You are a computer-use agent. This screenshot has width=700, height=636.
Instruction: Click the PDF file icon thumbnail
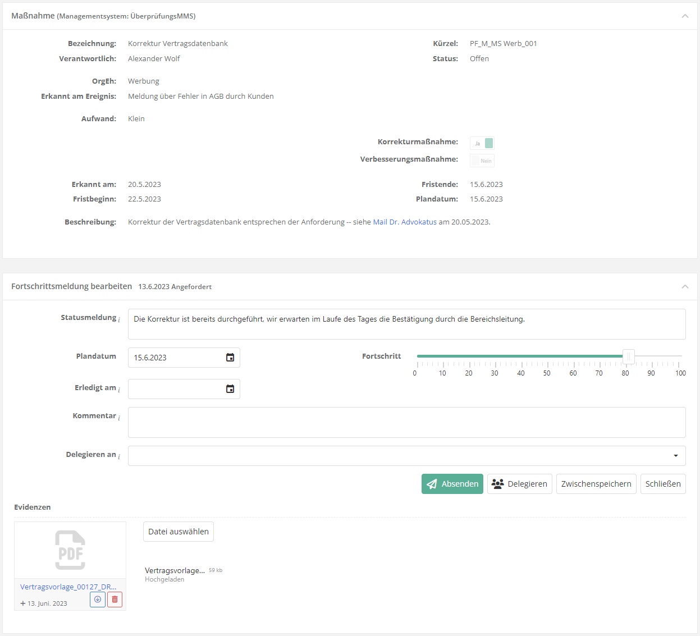[70, 550]
